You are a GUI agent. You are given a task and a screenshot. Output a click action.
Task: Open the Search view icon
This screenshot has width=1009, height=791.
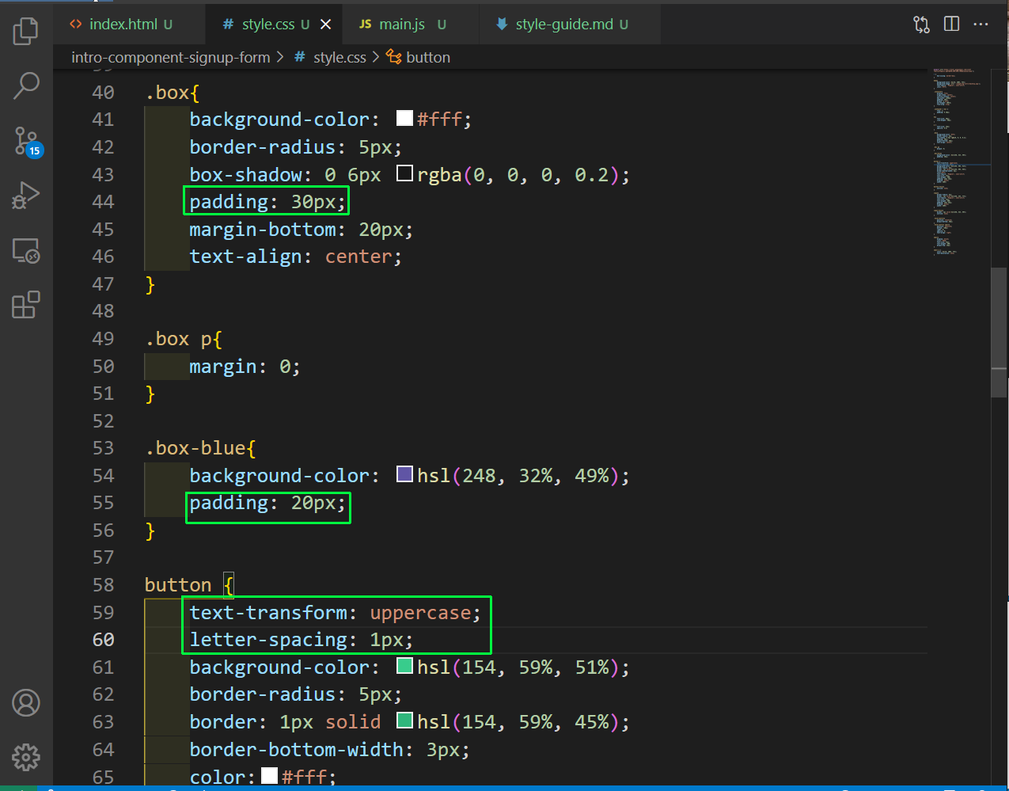pos(26,86)
